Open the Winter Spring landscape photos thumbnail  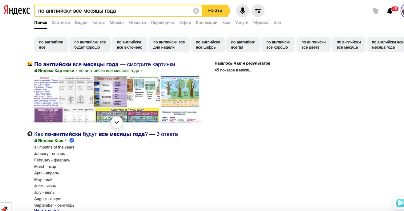144,91
